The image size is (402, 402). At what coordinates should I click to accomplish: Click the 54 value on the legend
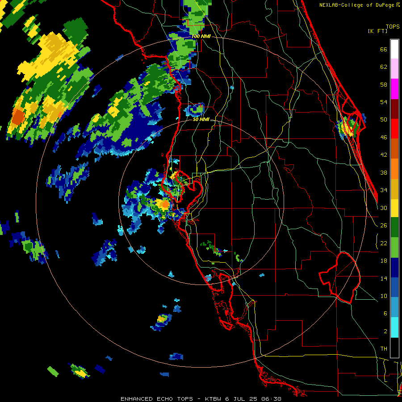[x=384, y=102]
